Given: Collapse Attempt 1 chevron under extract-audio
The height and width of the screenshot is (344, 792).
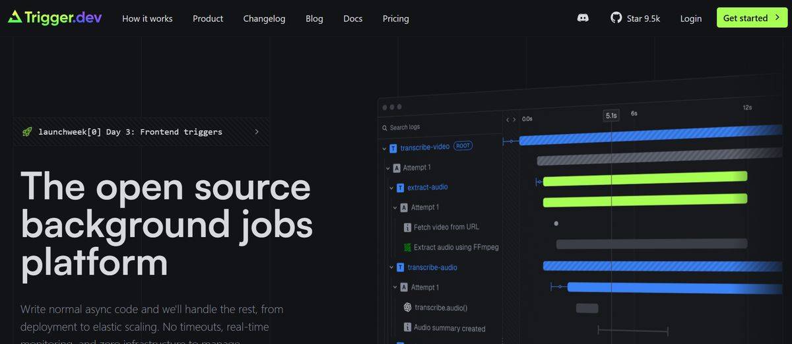Looking at the screenshot, I should [395, 207].
